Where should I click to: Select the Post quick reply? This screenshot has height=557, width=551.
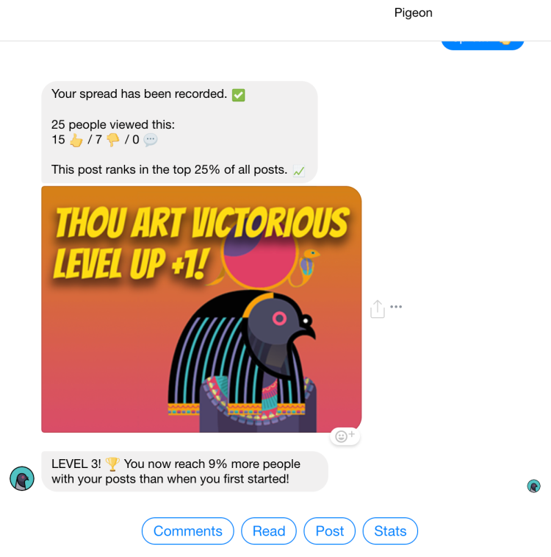point(329,531)
